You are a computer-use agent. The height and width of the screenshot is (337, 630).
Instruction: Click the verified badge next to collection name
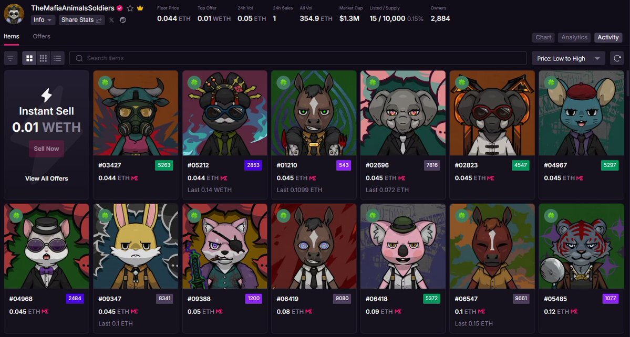click(x=120, y=8)
